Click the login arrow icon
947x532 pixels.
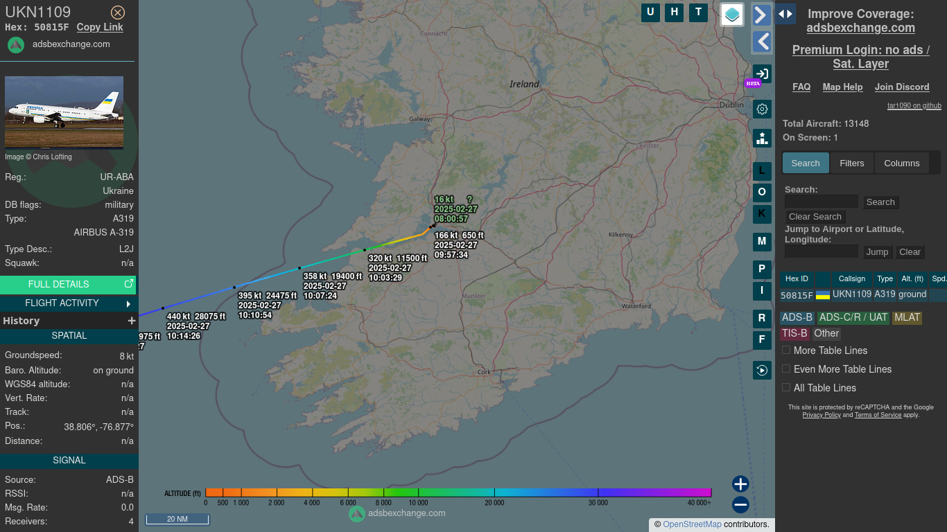(x=762, y=74)
